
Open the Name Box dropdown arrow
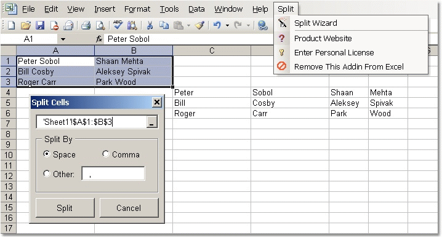63,39
